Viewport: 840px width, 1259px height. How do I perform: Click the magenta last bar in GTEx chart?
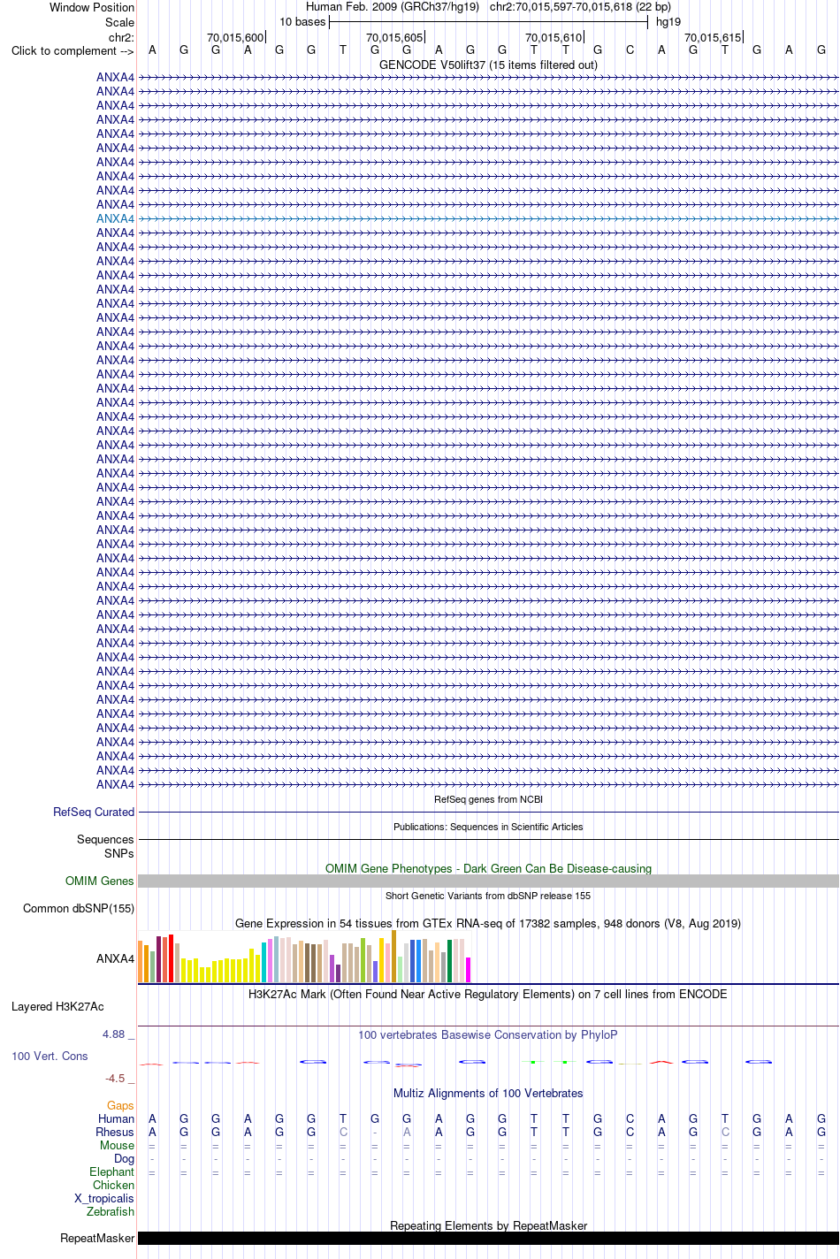coord(468,970)
